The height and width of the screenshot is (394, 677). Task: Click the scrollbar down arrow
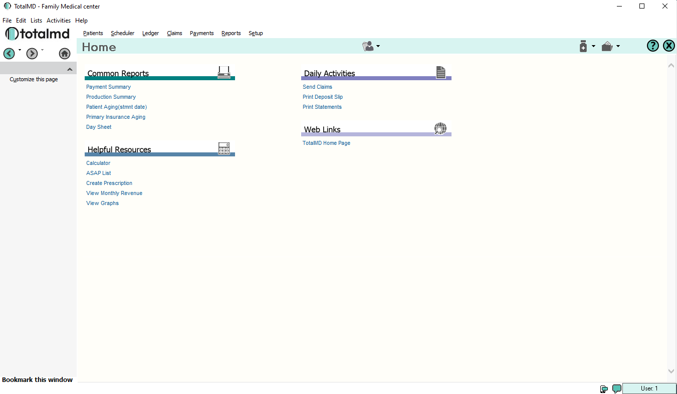pos(671,371)
